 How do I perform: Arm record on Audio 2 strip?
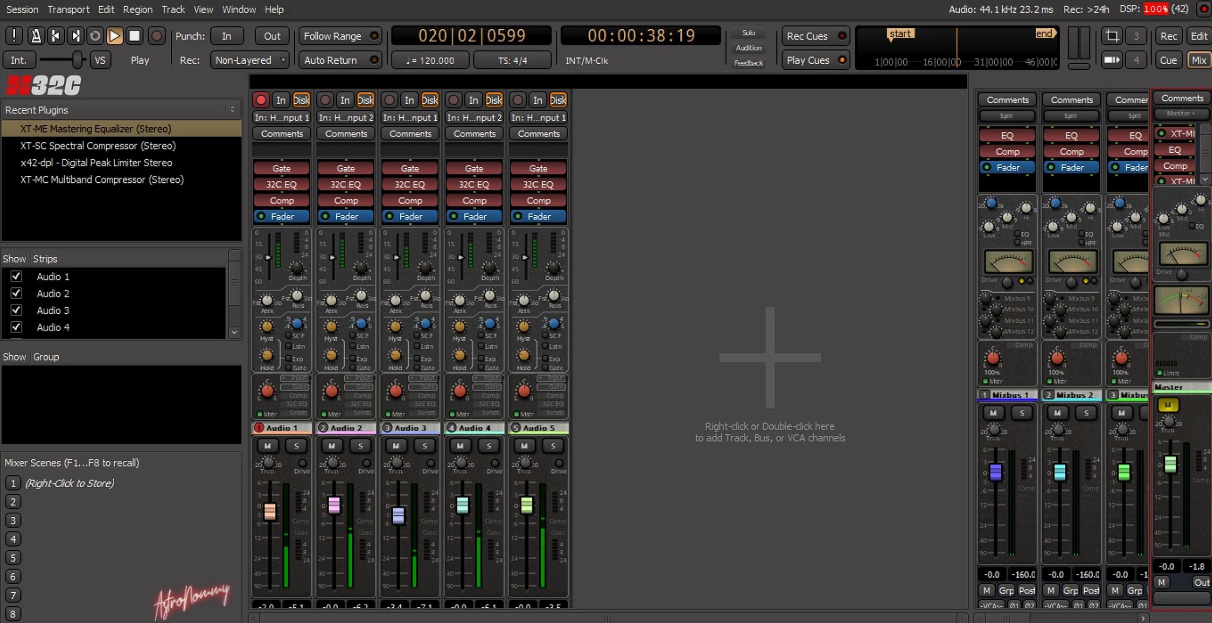coord(325,100)
